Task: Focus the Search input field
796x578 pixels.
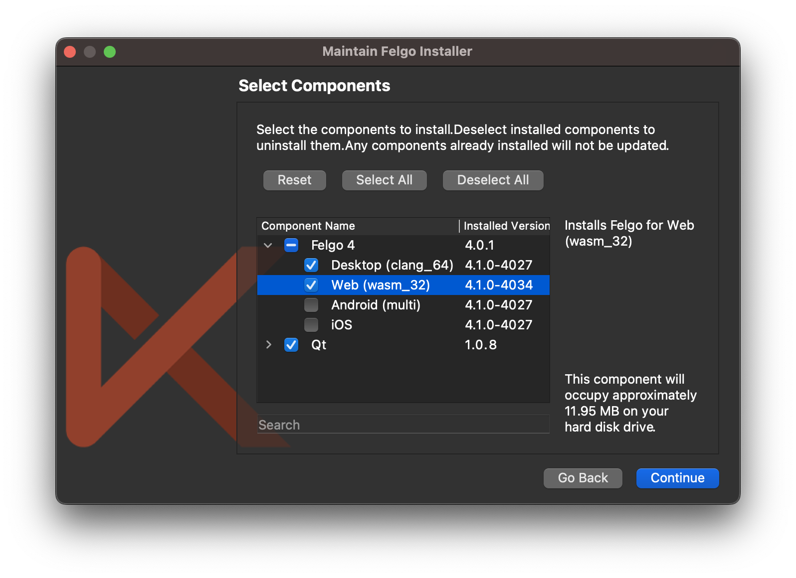Action: (403, 425)
